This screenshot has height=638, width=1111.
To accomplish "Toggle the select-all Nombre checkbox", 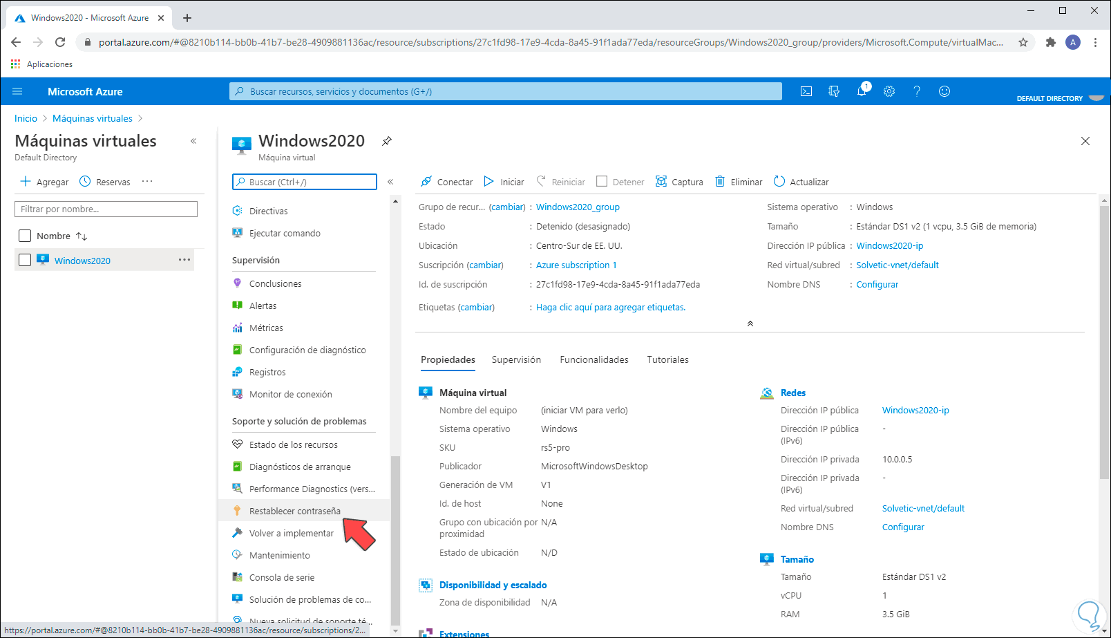I will pos(25,236).
